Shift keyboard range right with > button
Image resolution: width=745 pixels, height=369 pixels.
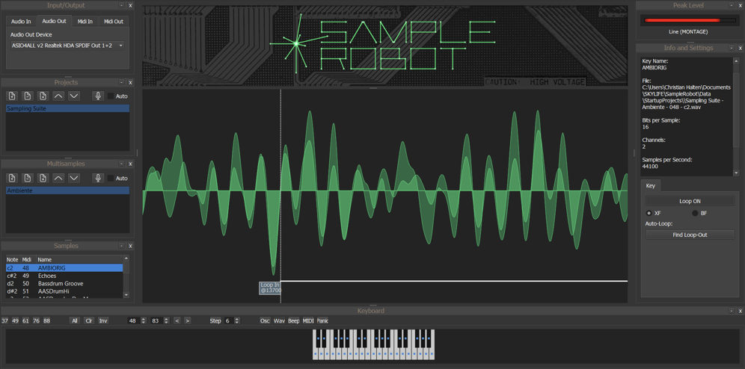click(x=187, y=320)
